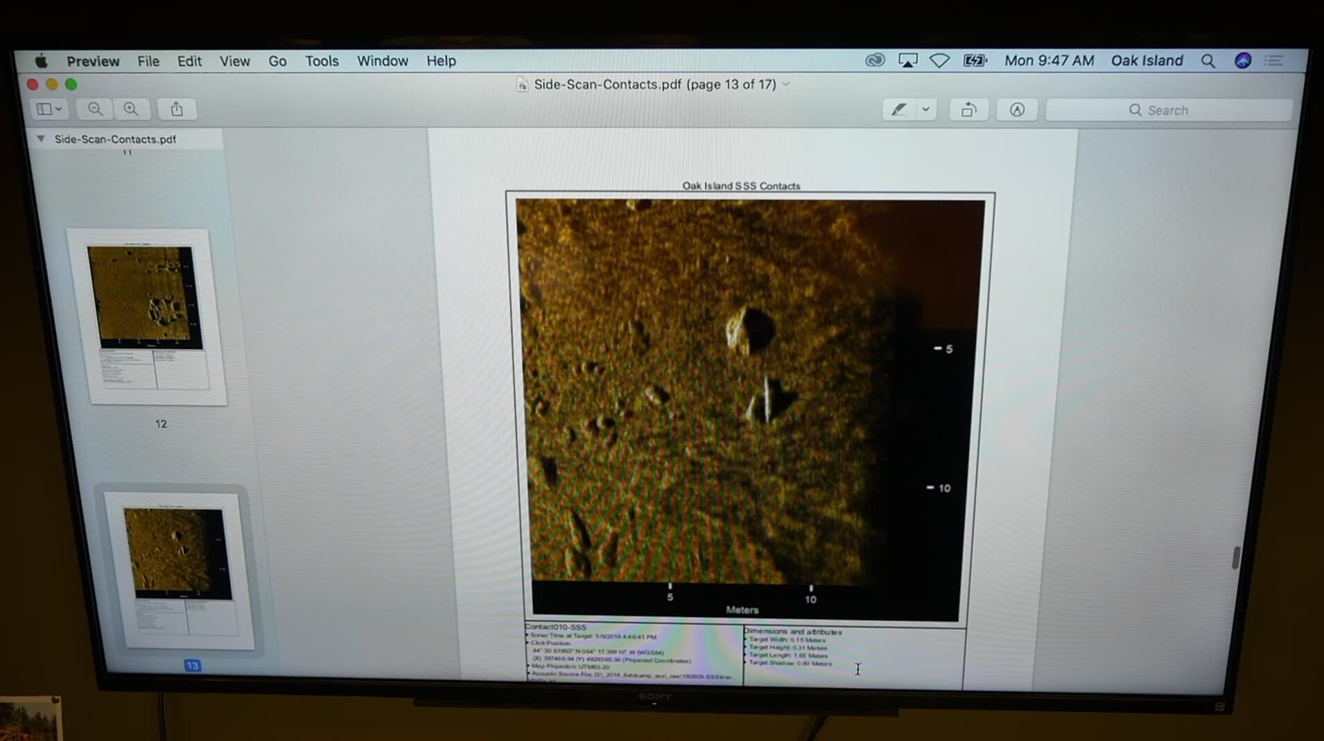Open the Share button in toolbar
This screenshot has height=741, width=1324.
click(177, 109)
